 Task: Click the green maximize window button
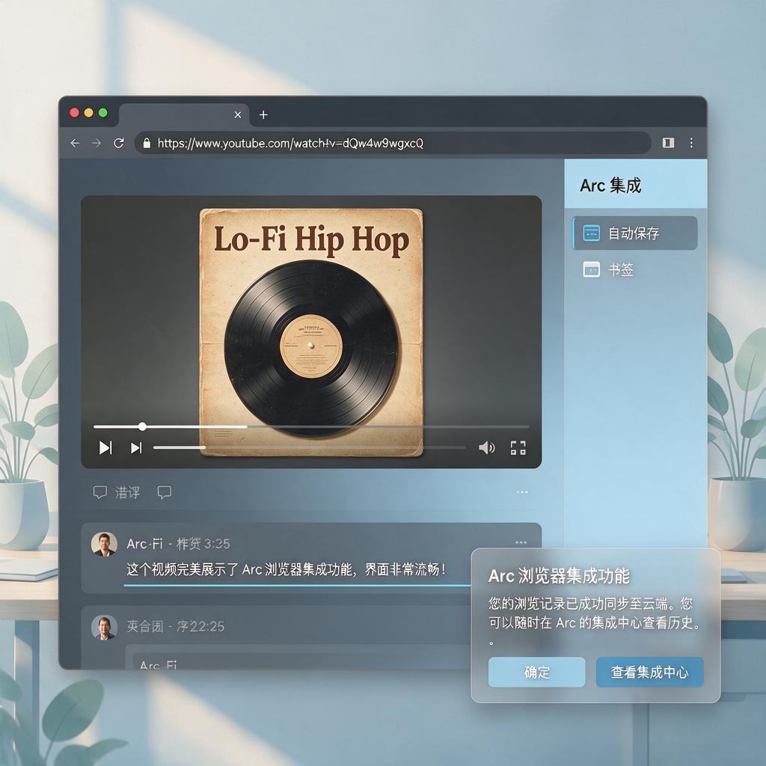(103, 113)
